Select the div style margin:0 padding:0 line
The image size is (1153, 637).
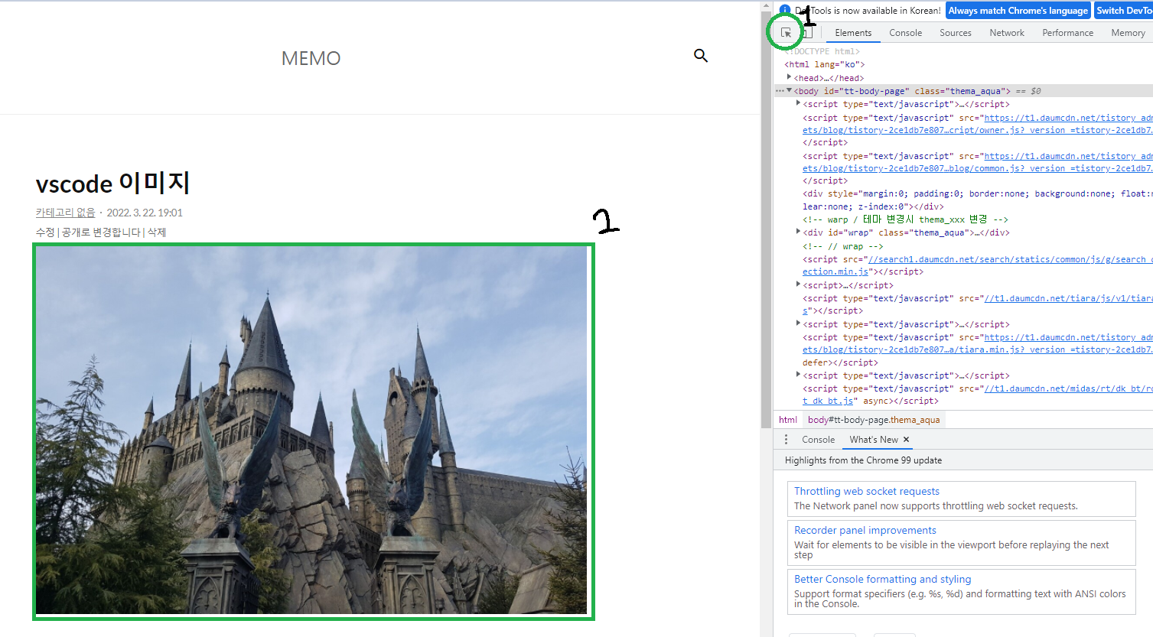pyautogui.click(x=977, y=200)
